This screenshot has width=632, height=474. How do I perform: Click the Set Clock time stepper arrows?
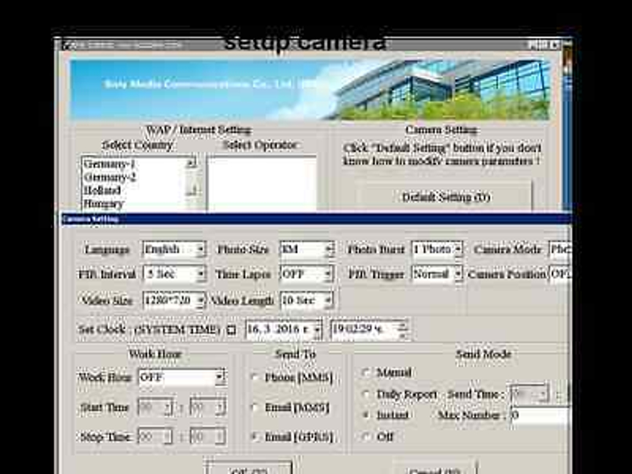pos(403,329)
